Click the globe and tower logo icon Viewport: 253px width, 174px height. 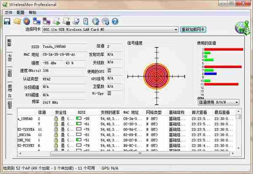coord(242,28)
